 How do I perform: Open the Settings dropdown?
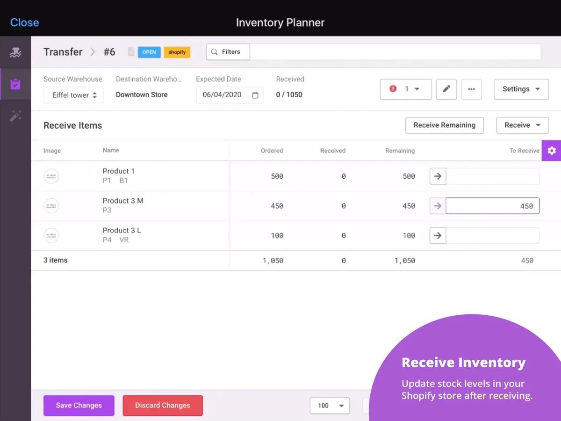click(521, 89)
